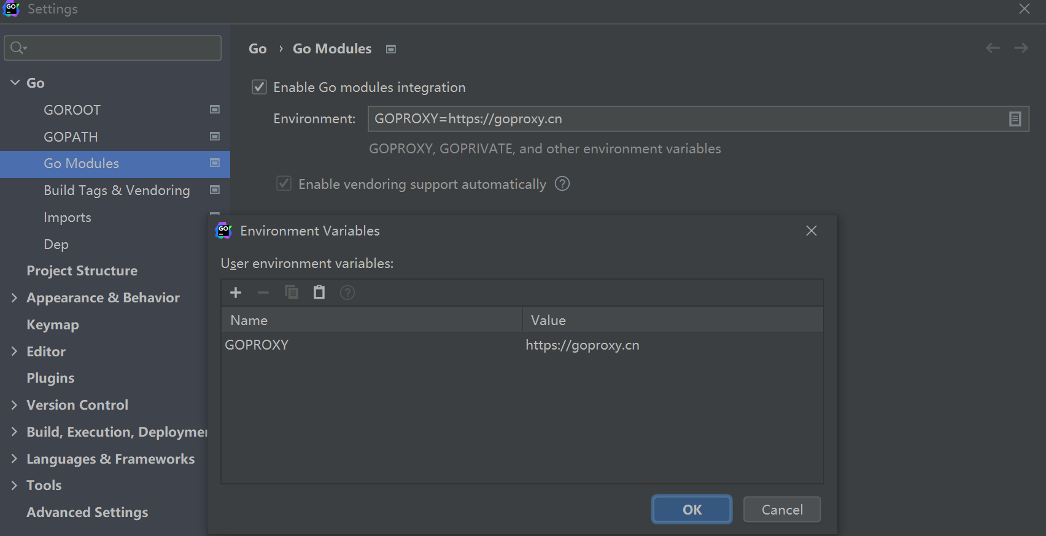Open the environment variables editor icon
Screen dimensions: 1046x536
point(1015,119)
